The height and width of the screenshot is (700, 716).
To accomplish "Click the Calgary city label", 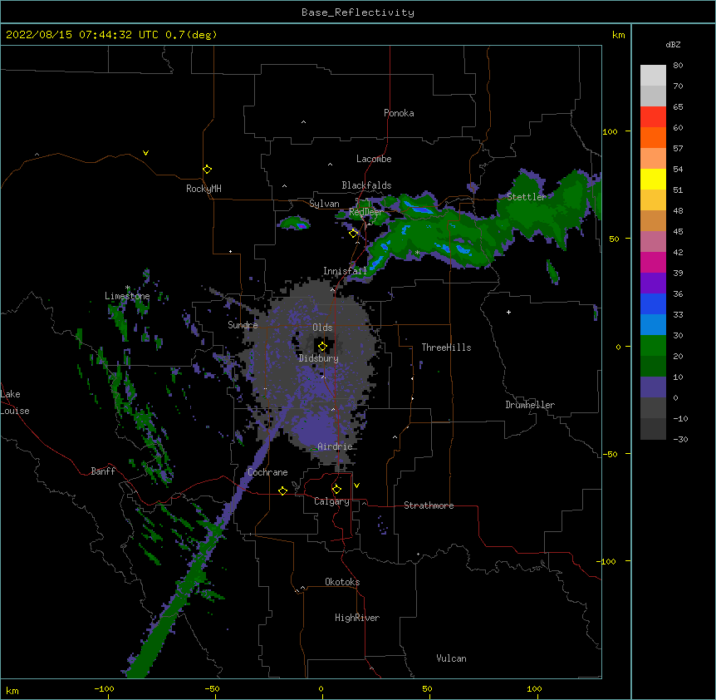I will (331, 501).
